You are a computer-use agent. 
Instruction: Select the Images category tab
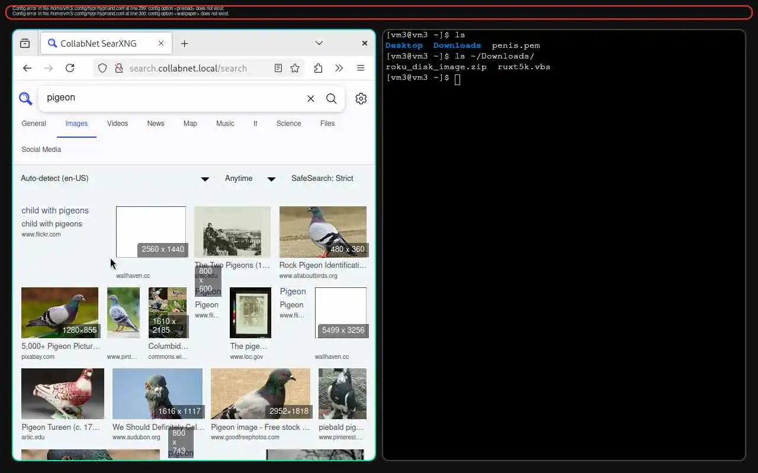[76, 124]
